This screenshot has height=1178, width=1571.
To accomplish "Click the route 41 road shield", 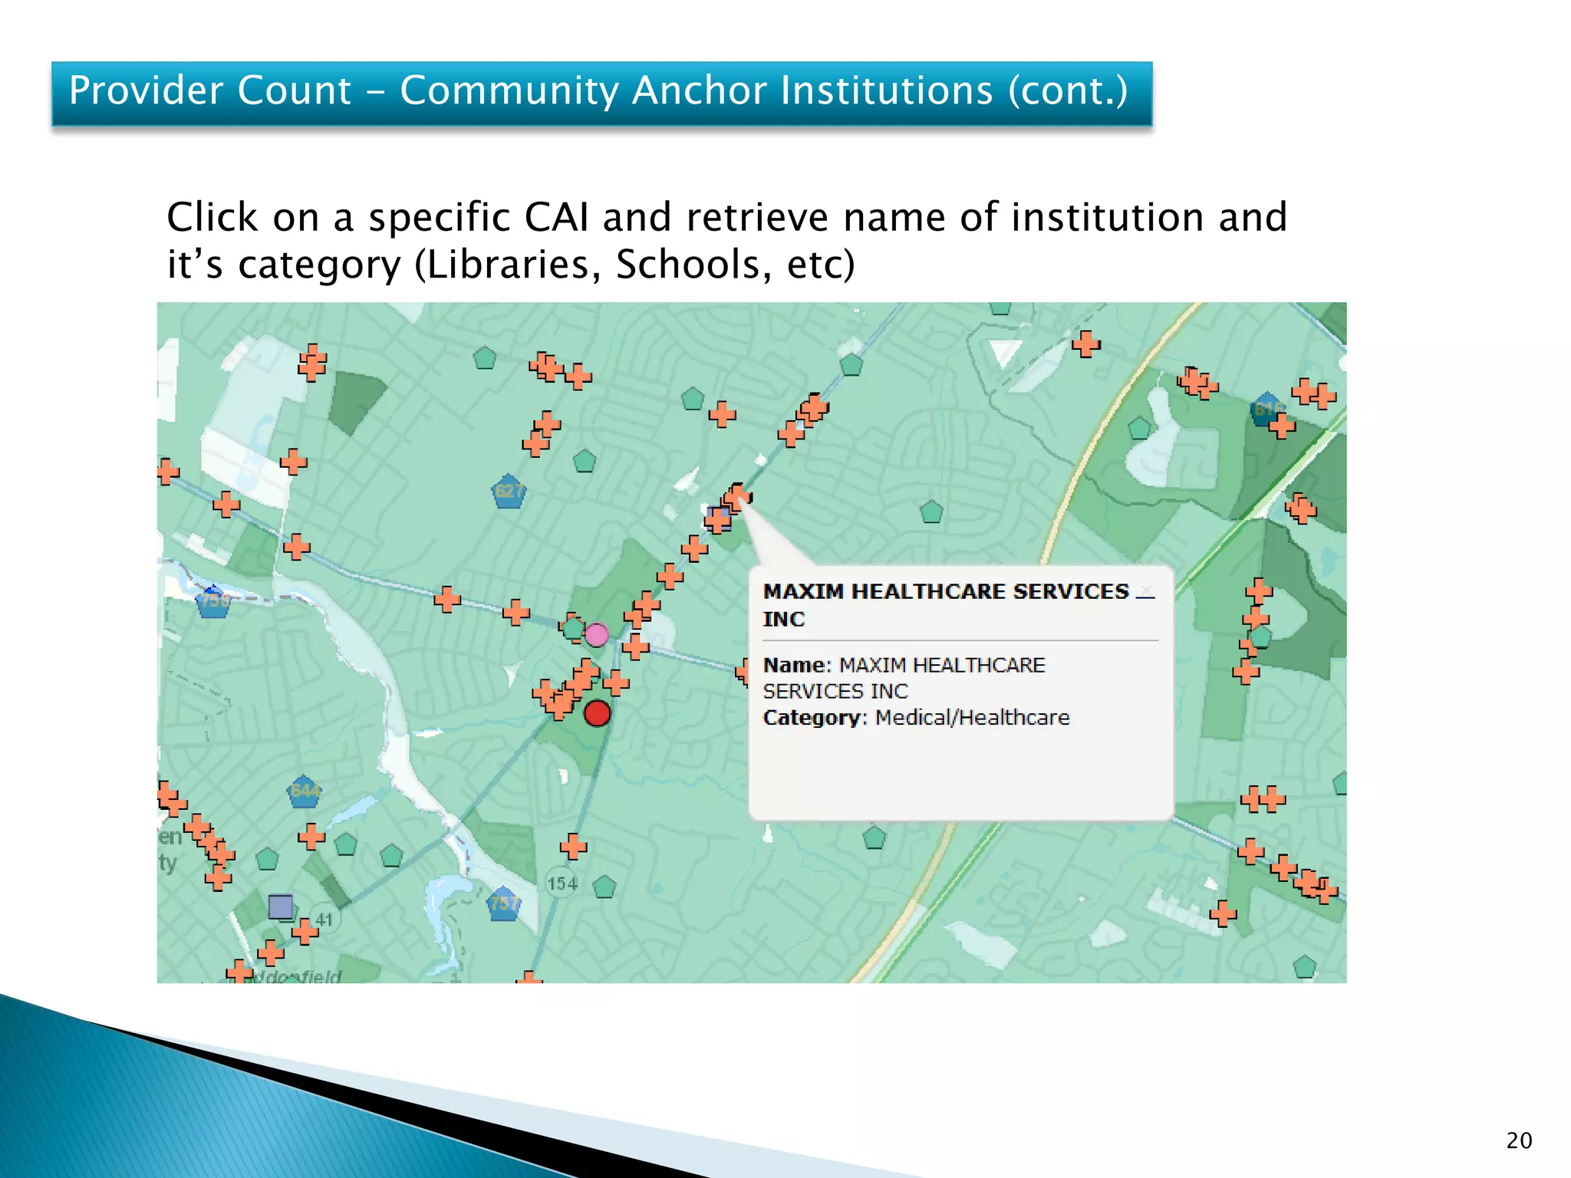I will [x=324, y=919].
